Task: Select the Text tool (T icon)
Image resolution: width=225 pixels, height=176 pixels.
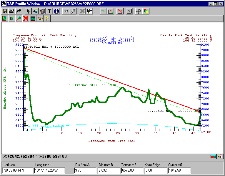Action: click(49, 11)
